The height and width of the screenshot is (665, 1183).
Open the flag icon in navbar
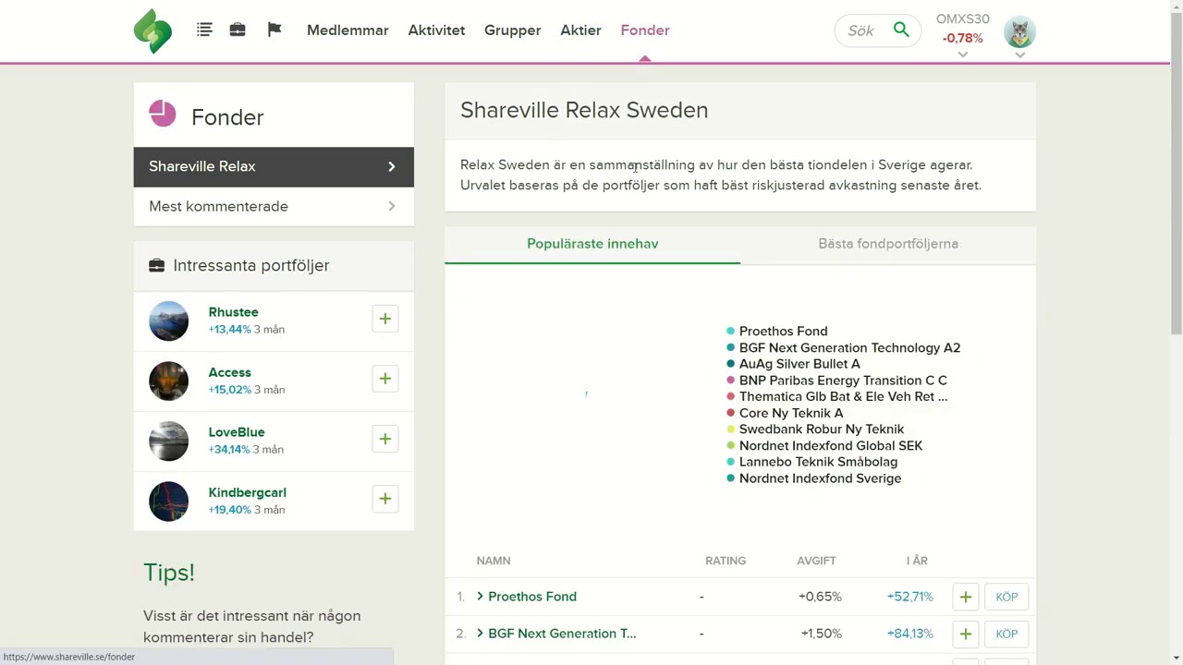274,30
